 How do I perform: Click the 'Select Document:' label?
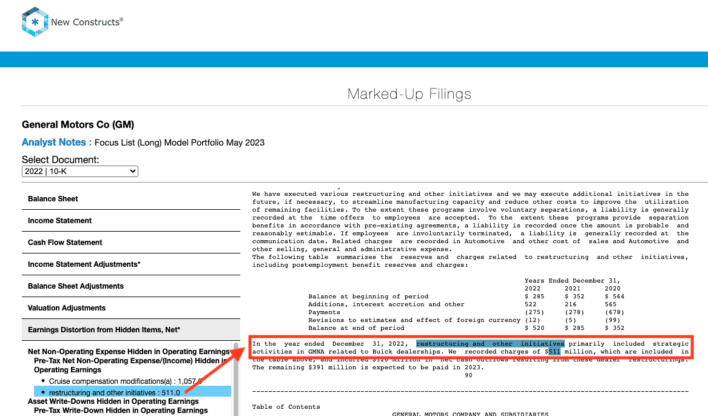61,159
